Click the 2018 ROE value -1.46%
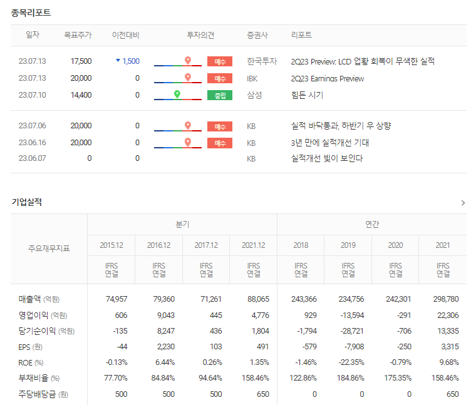The image size is (471, 405). tap(306, 362)
